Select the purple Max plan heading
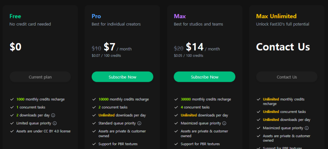The height and width of the screenshot is (149, 328). (x=180, y=16)
